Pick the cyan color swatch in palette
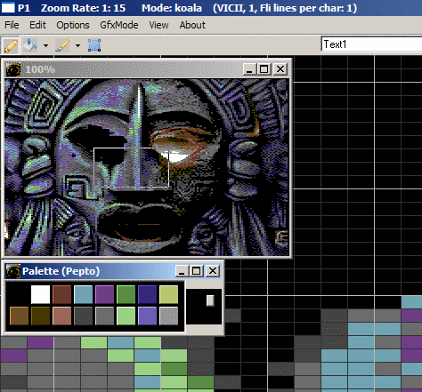 [83, 294]
